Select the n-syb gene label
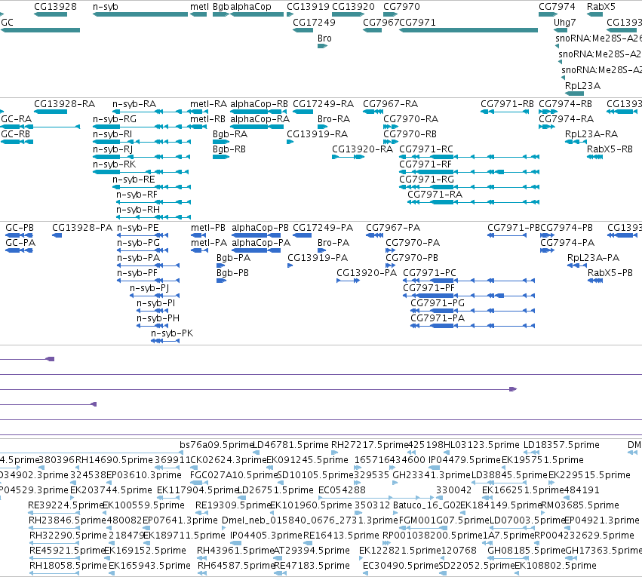Screen dimensions: 642x577 [106, 7]
